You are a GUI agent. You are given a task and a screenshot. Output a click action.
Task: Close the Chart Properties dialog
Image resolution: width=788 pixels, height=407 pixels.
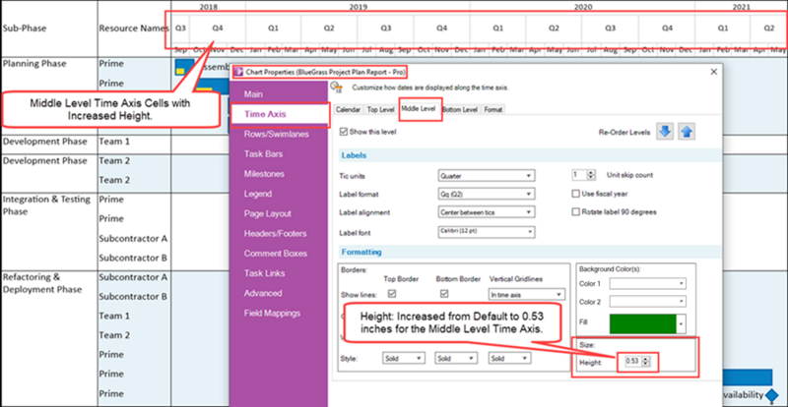coord(713,73)
